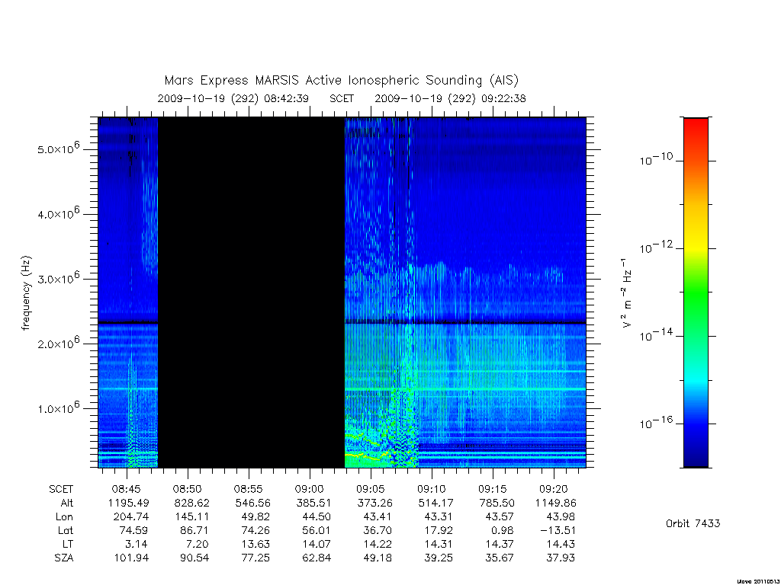Click the altitude value 373.26
Screen dimensions: 781x585
[x=375, y=503]
